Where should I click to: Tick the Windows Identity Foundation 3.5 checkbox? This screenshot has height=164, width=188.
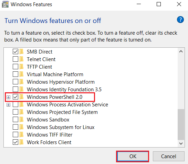[15, 89]
